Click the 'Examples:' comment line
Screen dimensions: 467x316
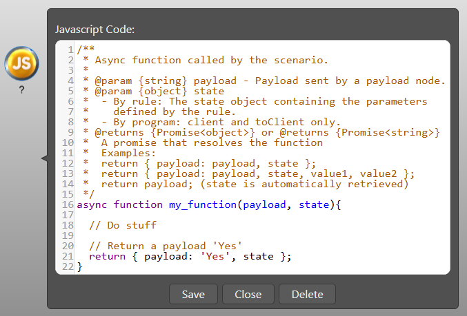tap(128, 153)
